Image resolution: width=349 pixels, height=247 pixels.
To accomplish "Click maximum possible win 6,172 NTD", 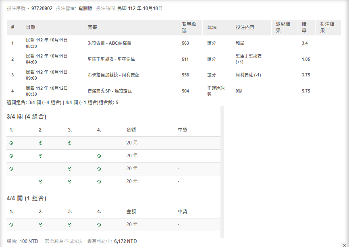I will coord(125,241).
